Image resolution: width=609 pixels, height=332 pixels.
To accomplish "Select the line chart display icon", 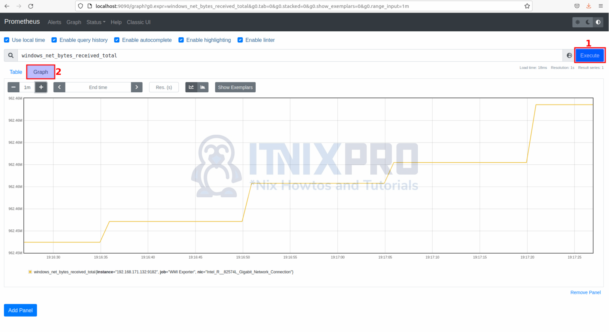I will [x=191, y=87].
